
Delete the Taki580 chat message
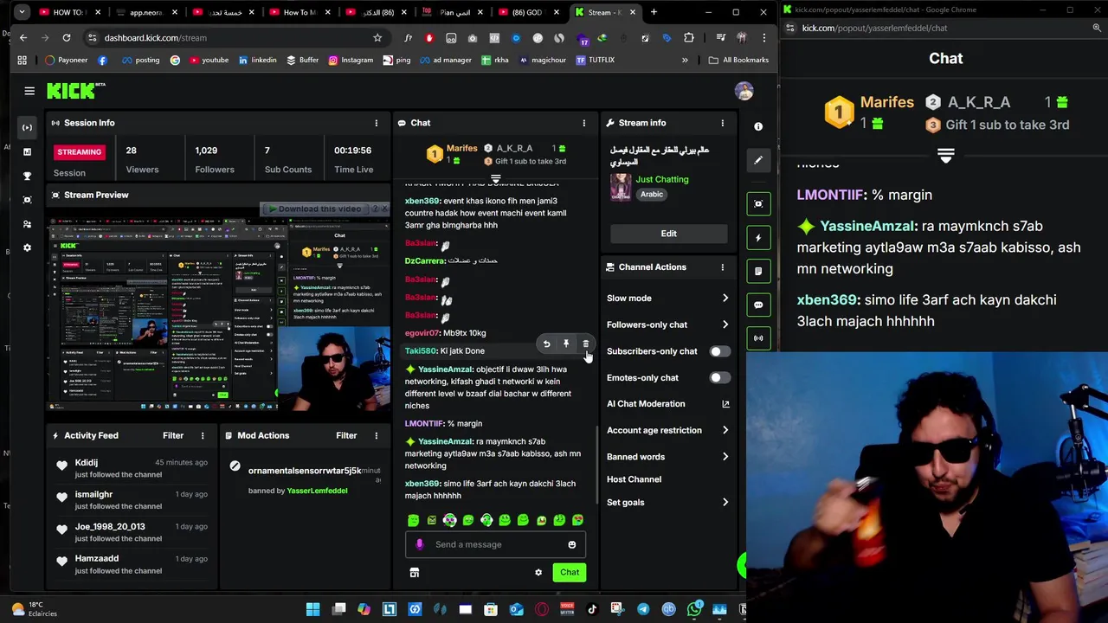[x=585, y=344]
